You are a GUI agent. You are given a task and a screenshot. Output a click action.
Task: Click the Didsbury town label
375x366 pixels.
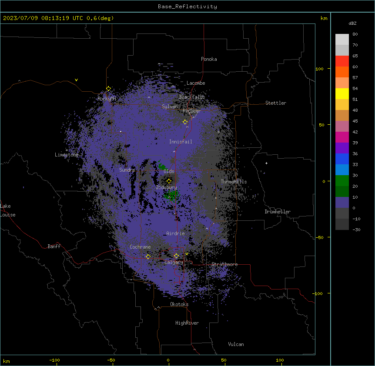167,187
